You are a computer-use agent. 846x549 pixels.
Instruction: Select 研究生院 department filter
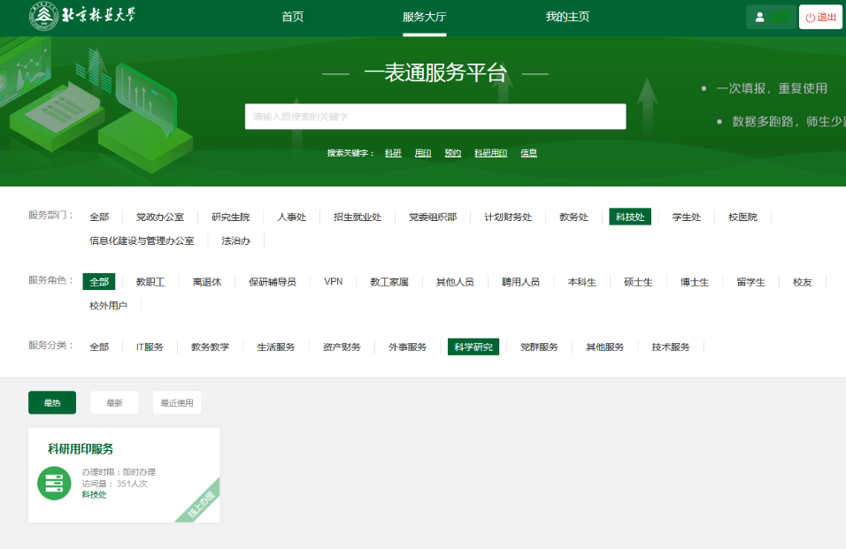click(x=230, y=217)
